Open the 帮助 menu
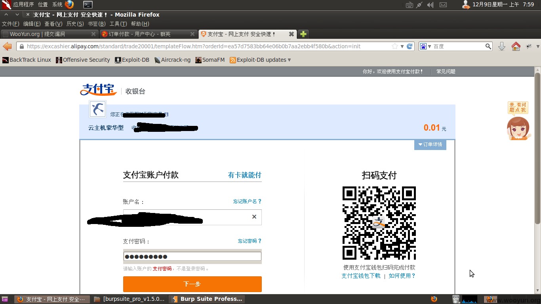 [x=140, y=24]
